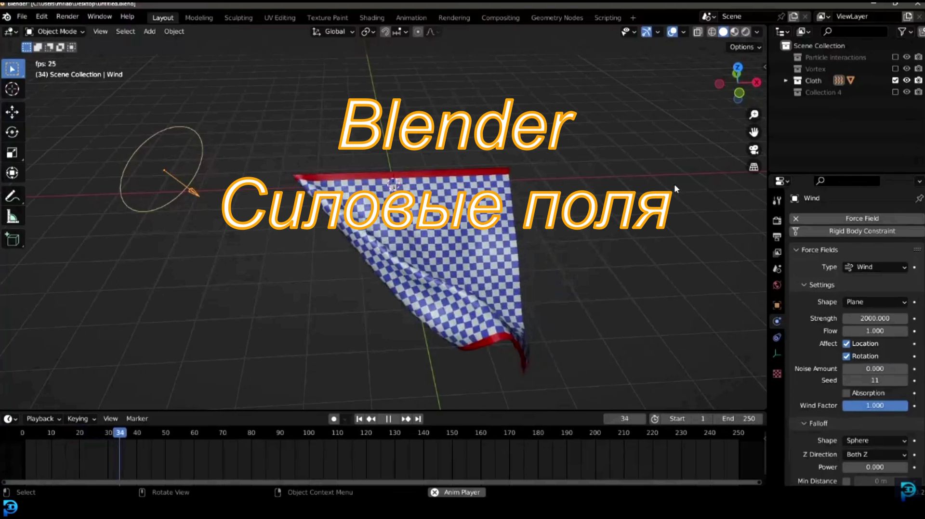
Task: Open the Render menu
Action: point(67,16)
